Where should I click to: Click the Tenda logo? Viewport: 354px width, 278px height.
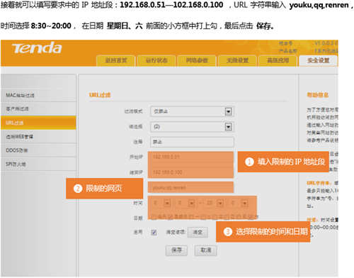tap(38, 48)
